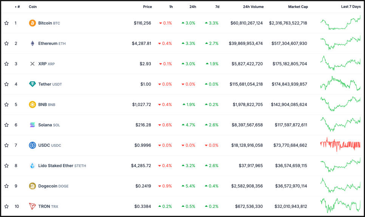Click the BNB logo icon
Screen dimensions: 365x217
[x=32, y=104]
